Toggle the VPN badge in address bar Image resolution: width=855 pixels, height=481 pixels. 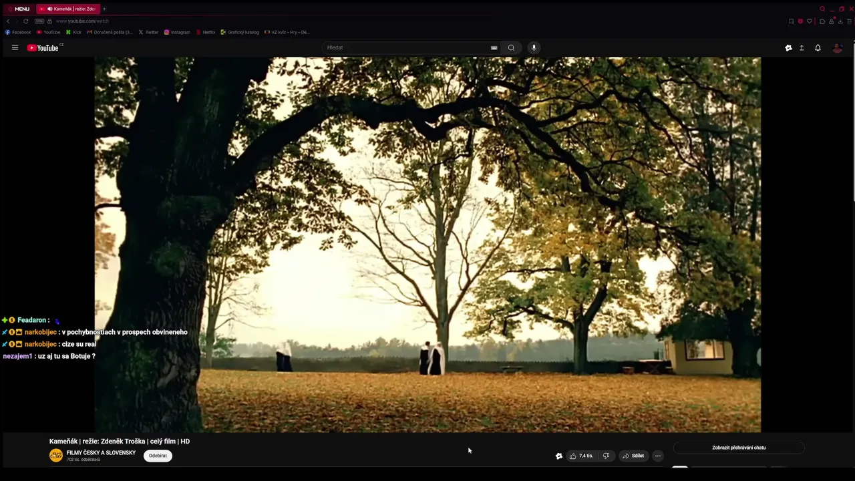tap(39, 21)
